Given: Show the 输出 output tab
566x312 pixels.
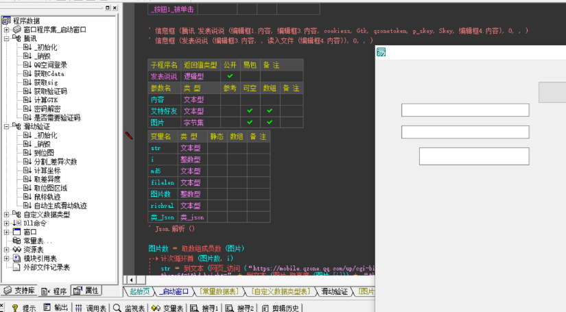Looking at the screenshot, I should pyautogui.click(x=56, y=307).
